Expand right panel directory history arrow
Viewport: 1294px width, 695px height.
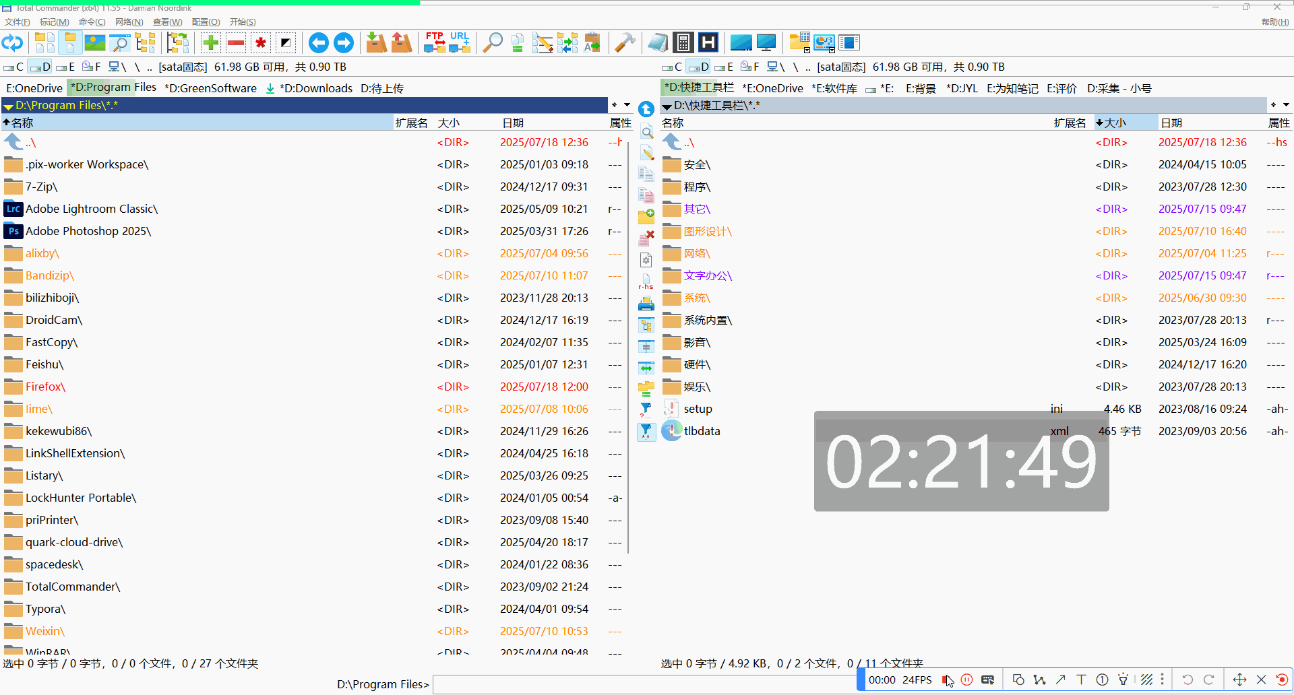point(667,106)
